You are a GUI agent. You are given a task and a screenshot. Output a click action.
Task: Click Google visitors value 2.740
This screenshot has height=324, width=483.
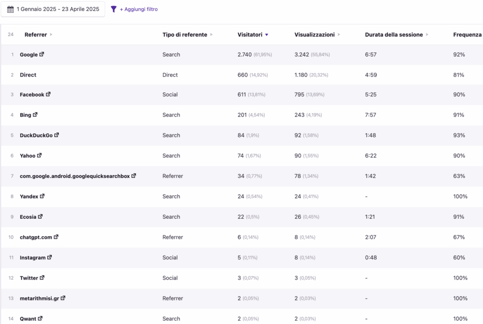point(245,55)
